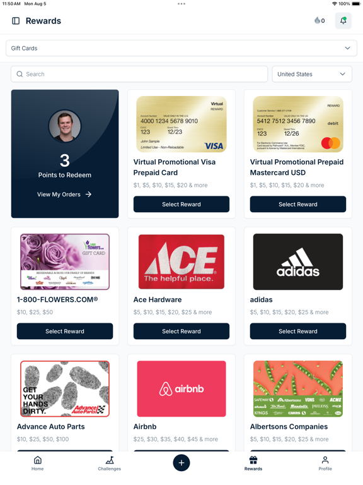Select Reward for Virtual Visa Prepaid Card
Image resolution: width=363 pixels, height=485 pixels.
(x=181, y=204)
